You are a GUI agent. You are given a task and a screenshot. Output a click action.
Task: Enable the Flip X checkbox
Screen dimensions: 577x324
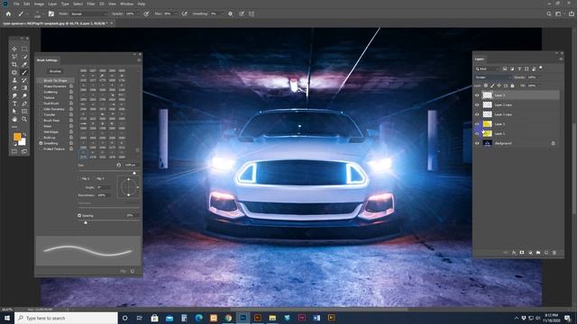click(79, 178)
